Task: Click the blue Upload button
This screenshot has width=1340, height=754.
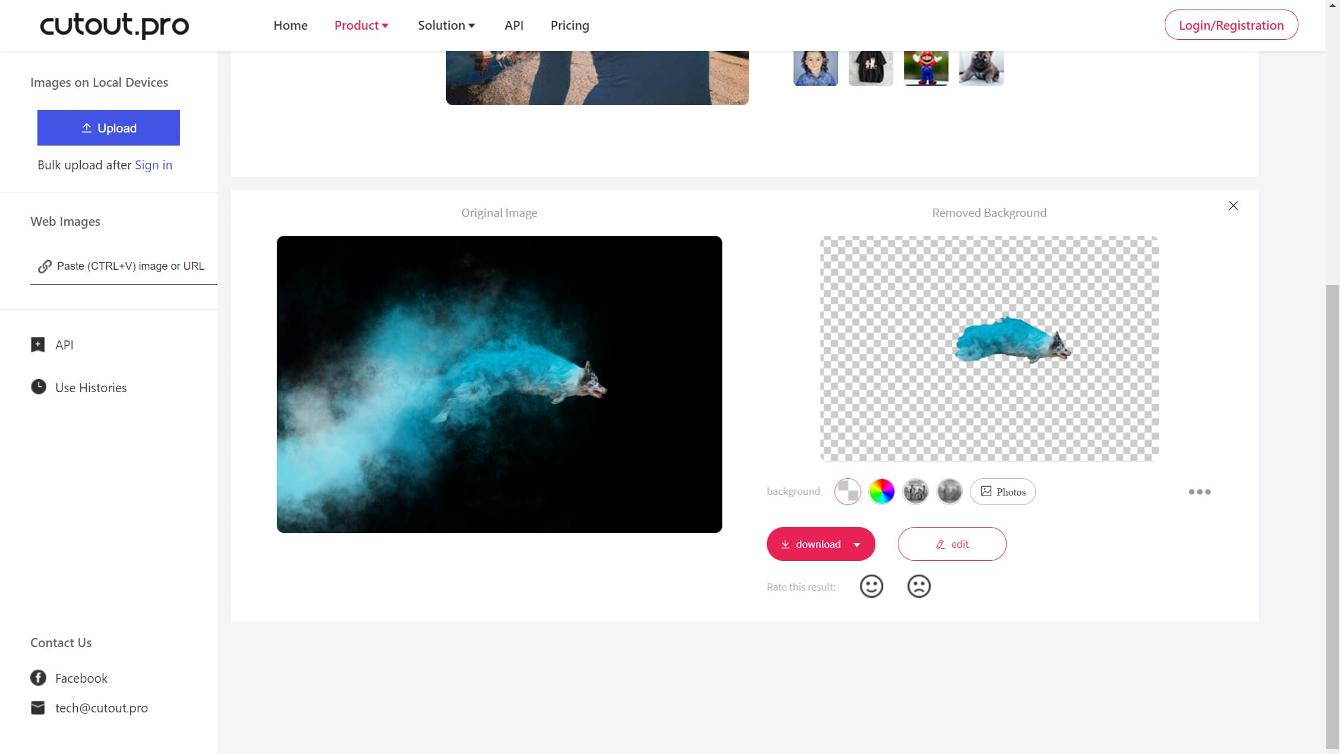Action: click(108, 128)
